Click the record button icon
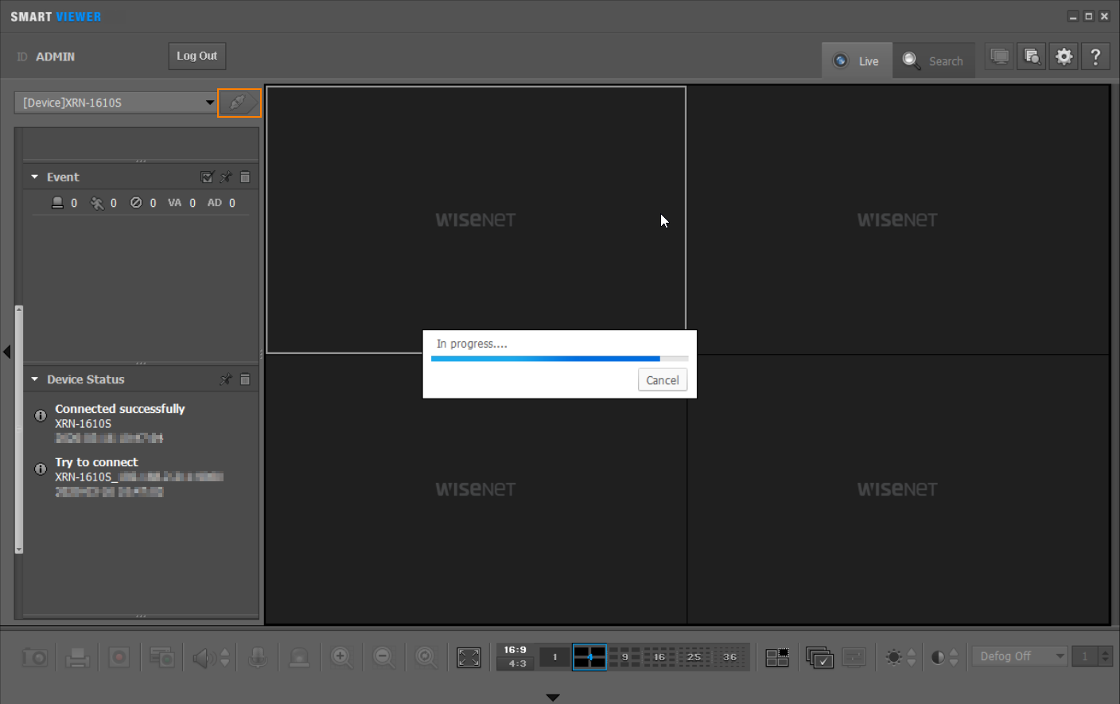The image size is (1120, 704). [119, 657]
